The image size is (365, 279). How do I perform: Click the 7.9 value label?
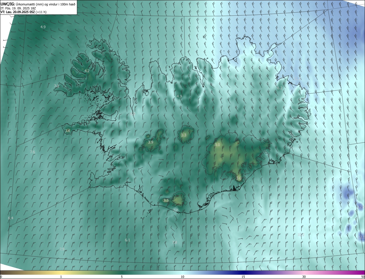click(x=62, y=249)
